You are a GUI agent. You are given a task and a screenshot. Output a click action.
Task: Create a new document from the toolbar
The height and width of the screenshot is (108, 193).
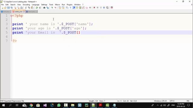pyautogui.click(x=2, y=7)
